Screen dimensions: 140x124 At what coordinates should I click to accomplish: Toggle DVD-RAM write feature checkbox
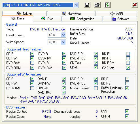(32, 88)
